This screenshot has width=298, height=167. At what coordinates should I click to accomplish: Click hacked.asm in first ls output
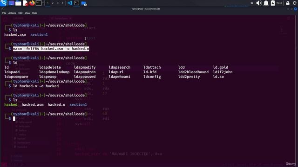[x=15, y=35]
